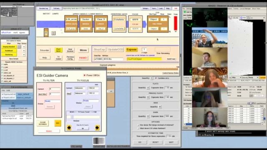Screen dimensions: 267x150
Task: Open the CCD ObsType Object selector
Action: coord(154,20)
